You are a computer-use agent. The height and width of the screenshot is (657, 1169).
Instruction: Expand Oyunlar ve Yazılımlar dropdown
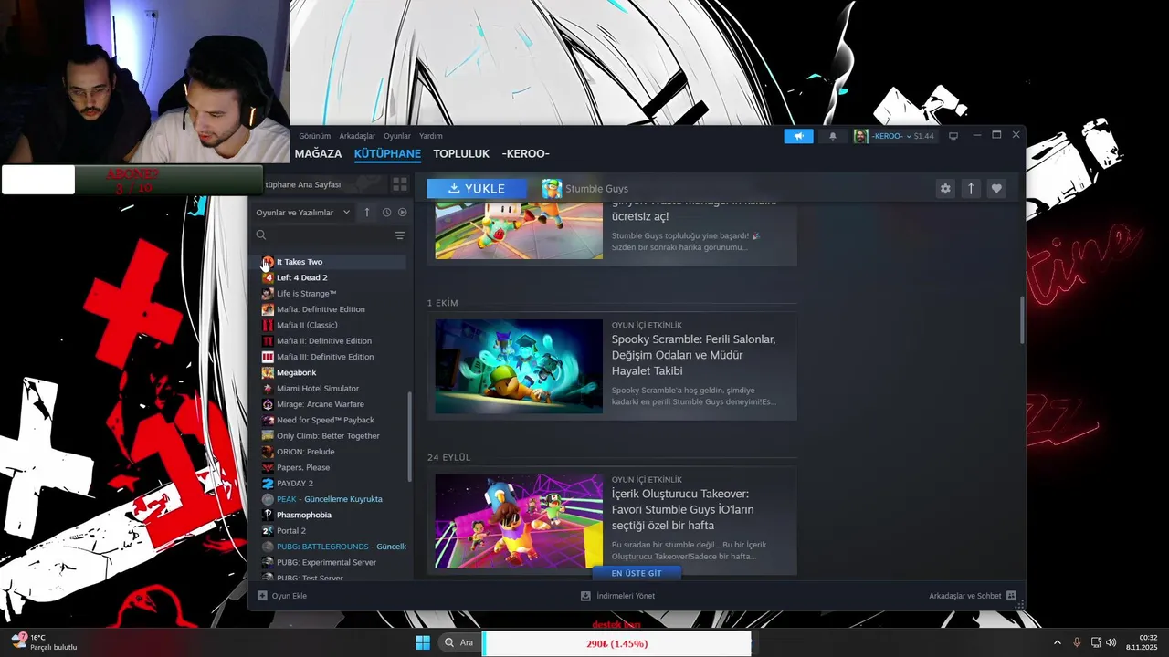pos(303,213)
